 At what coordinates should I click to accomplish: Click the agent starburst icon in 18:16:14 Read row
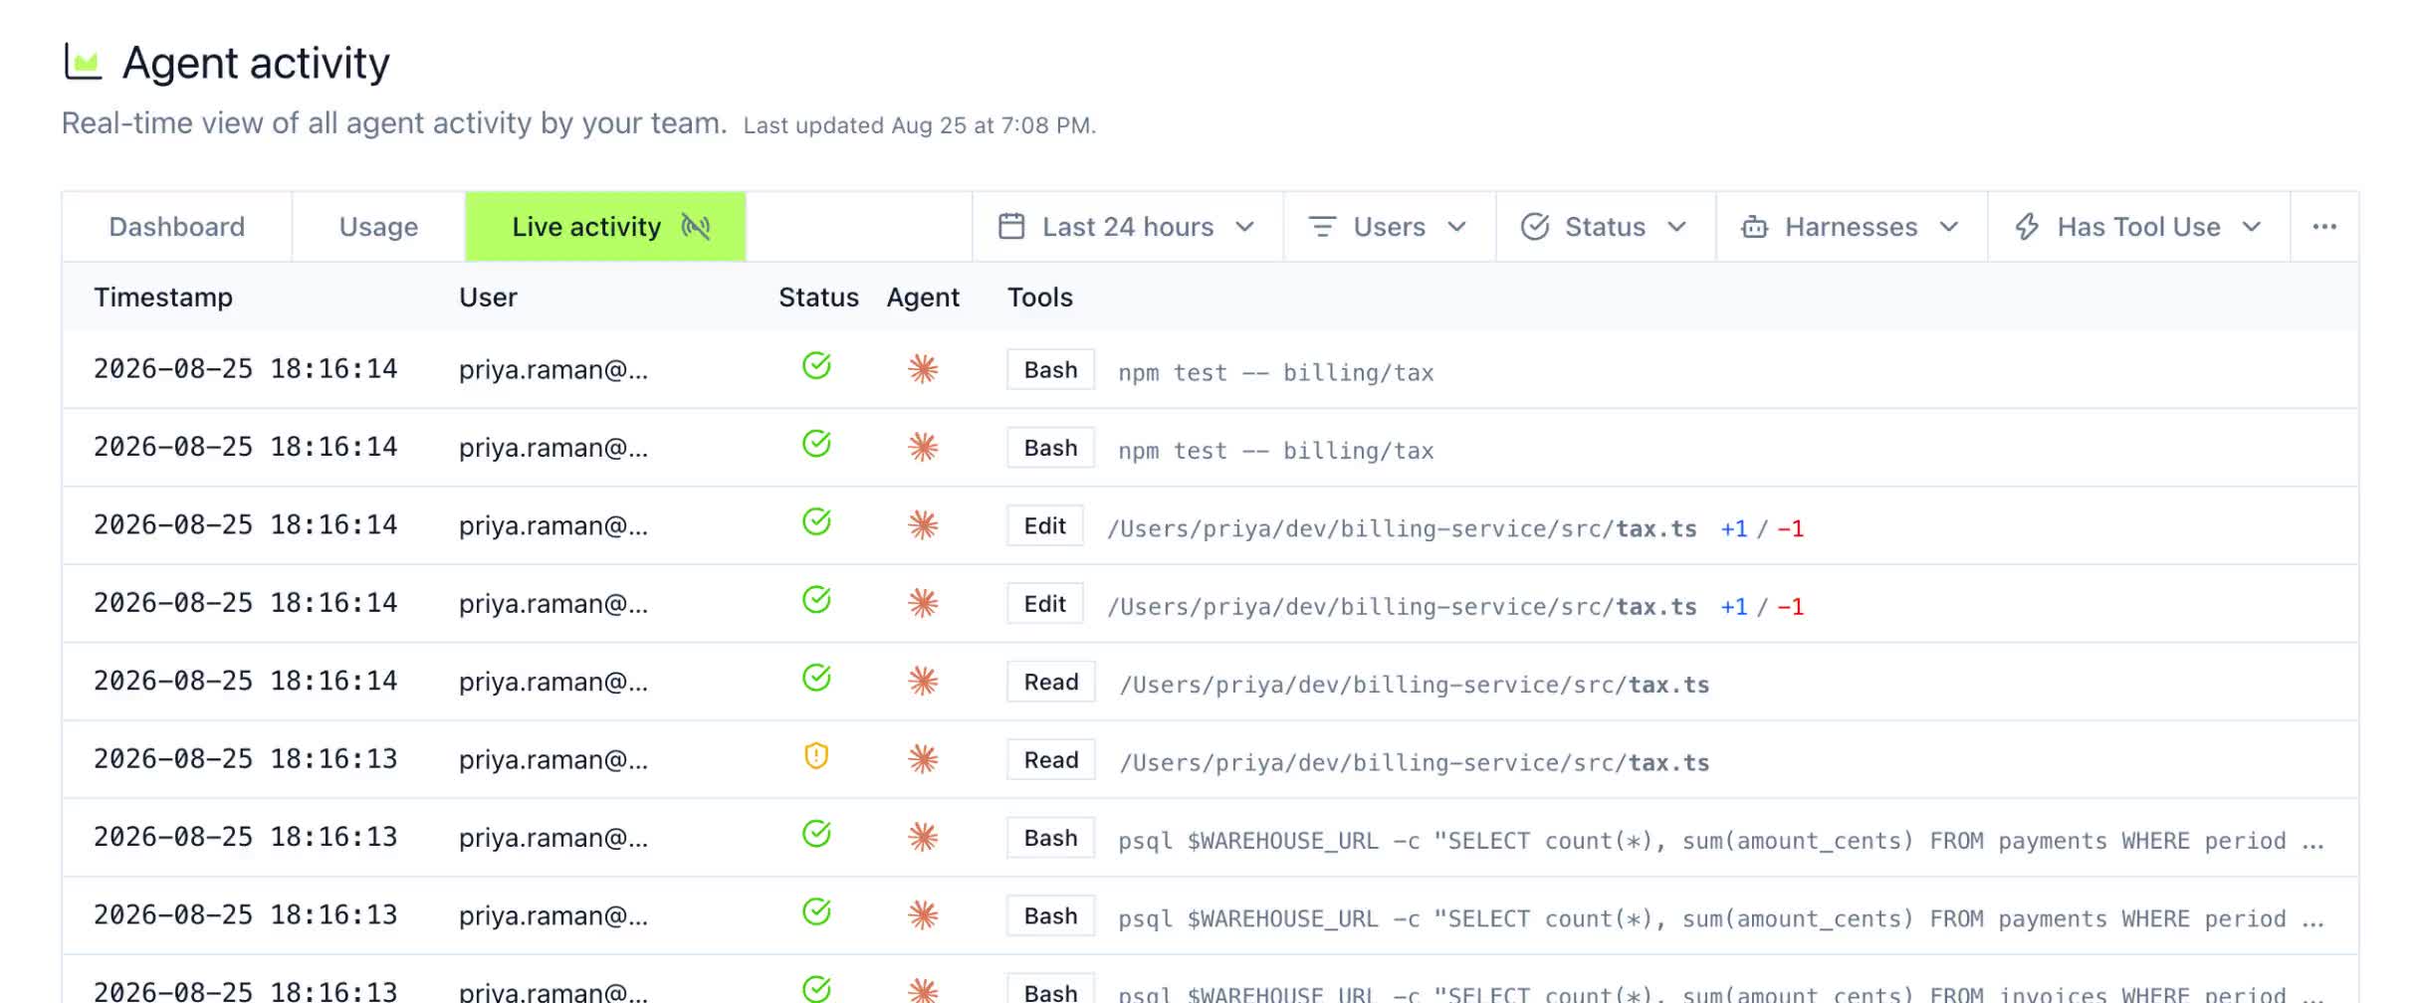tap(923, 682)
